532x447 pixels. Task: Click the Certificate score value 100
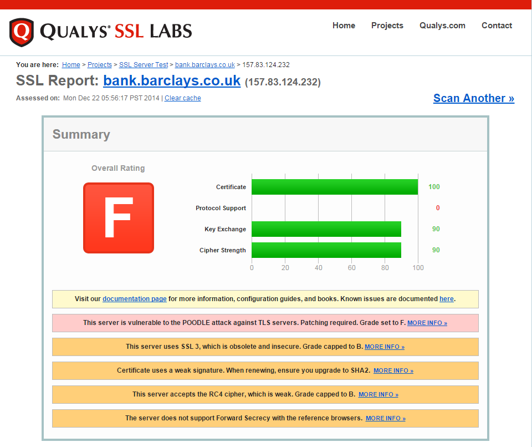coord(434,187)
